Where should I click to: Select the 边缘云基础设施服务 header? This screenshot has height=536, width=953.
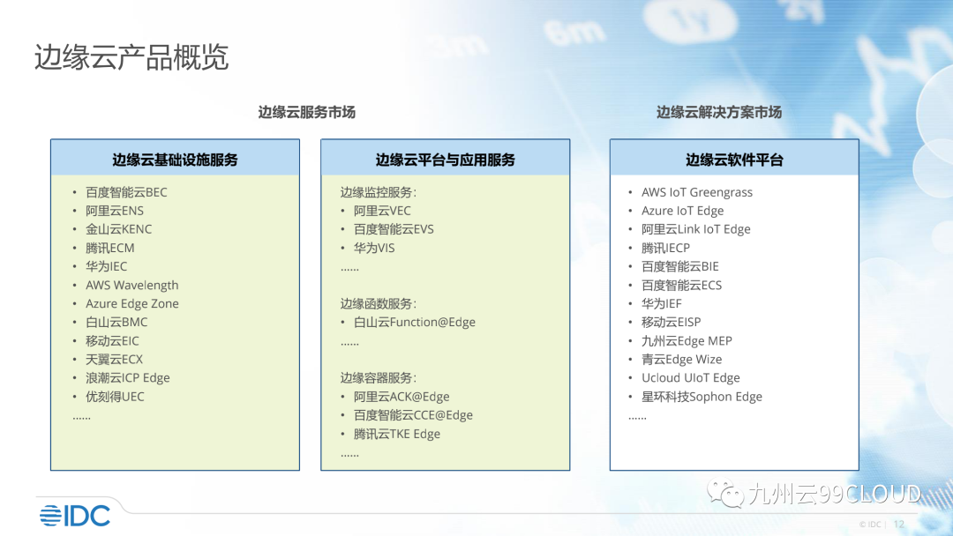tap(175, 160)
